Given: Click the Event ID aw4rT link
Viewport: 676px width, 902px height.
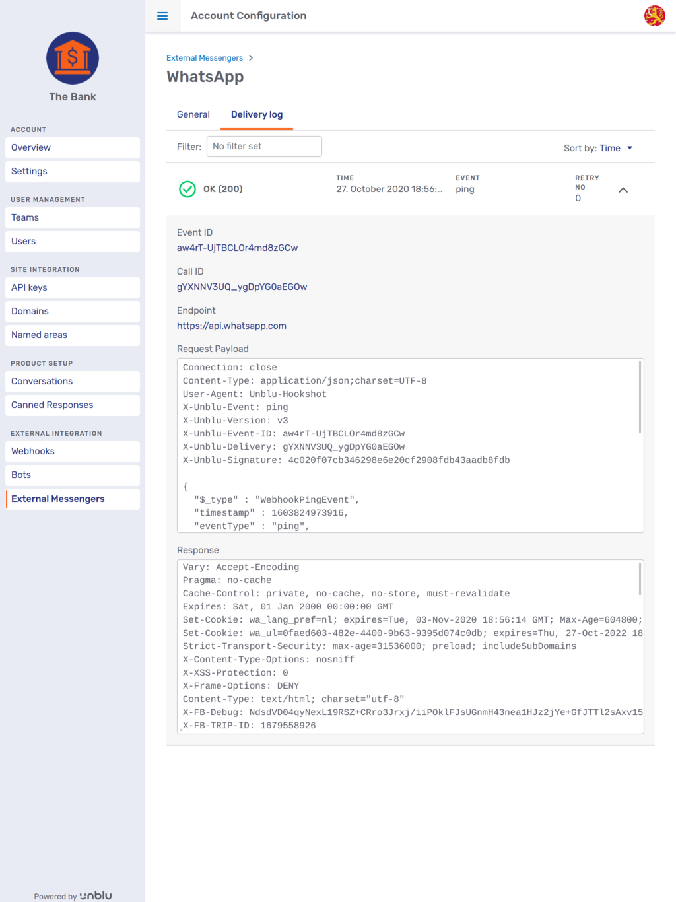Looking at the screenshot, I should pyautogui.click(x=237, y=248).
